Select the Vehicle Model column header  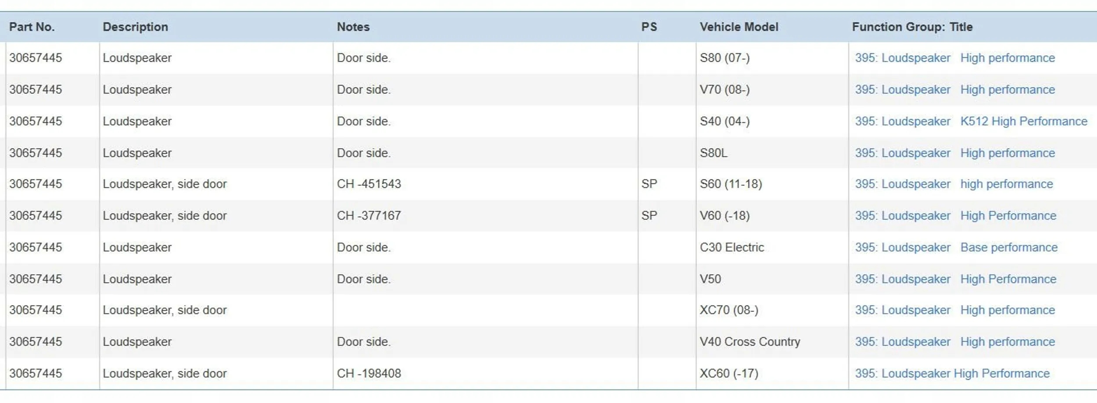pos(739,27)
